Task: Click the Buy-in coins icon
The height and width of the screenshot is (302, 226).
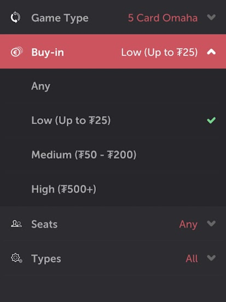Action: [x=17, y=52]
